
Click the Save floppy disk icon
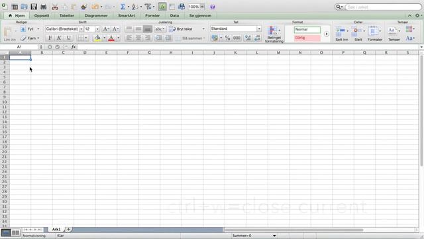click(x=34, y=7)
